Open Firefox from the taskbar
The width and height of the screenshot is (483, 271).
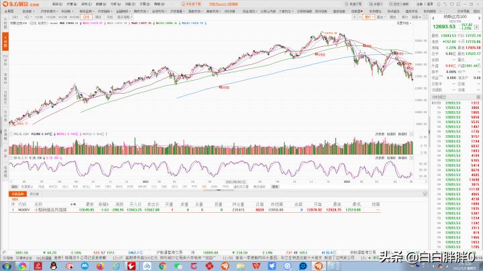(x=100, y=266)
